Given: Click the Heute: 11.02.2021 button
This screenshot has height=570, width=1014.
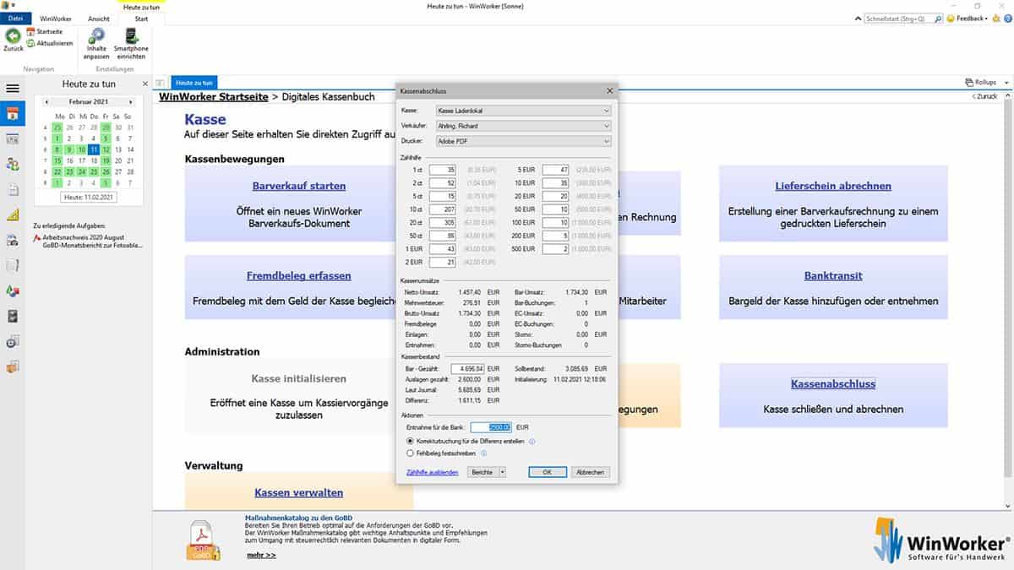Looking at the screenshot, I should coord(90,197).
